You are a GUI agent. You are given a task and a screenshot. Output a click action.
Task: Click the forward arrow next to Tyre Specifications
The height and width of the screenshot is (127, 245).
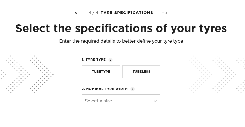click(165, 13)
